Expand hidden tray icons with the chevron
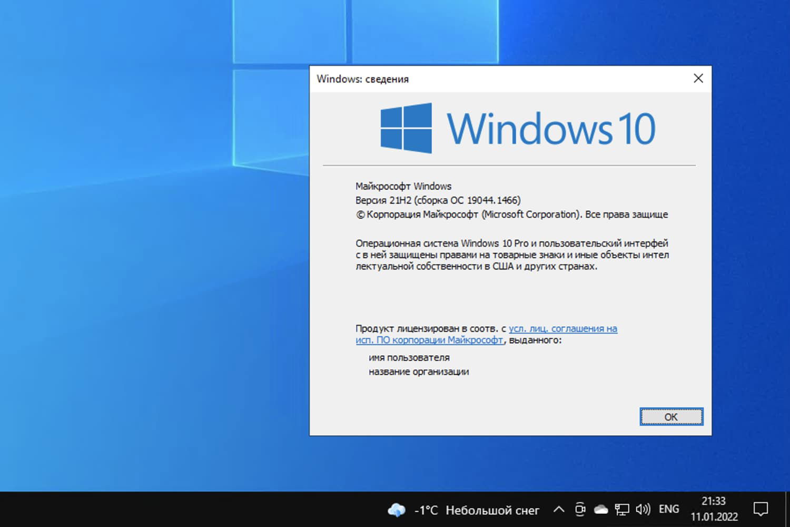Viewport: 790px width, 527px height. pyautogui.click(x=559, y=509)
